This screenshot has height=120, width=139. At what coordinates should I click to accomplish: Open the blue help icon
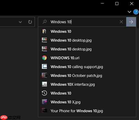click(x=136, y=12)
